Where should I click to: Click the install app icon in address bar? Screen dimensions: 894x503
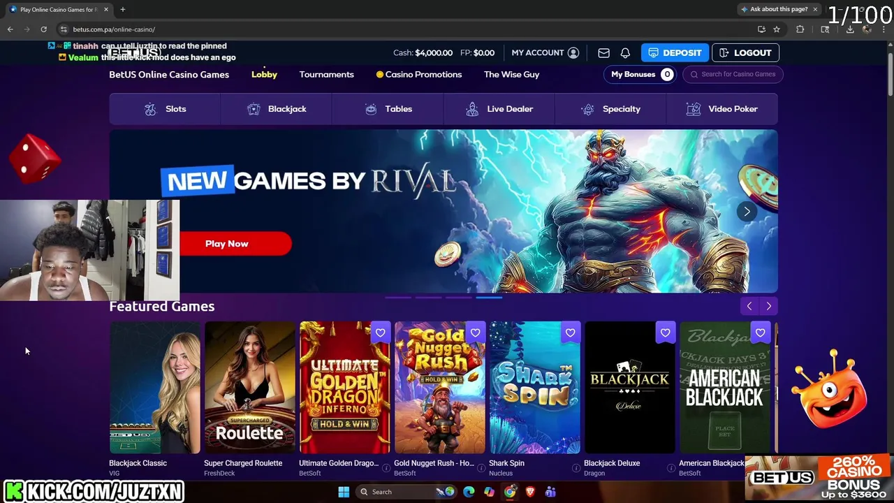pyautogui.click(x=761, y=29)
